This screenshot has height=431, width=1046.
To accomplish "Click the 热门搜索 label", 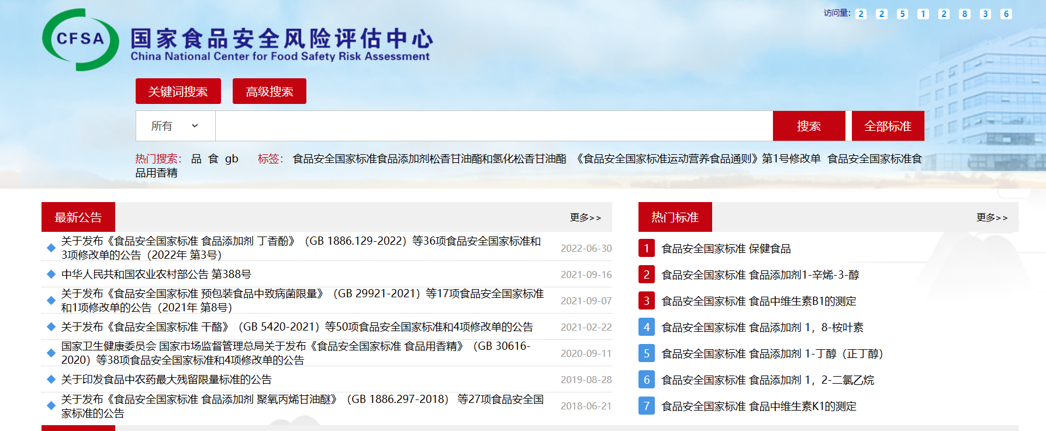I will (x=158, y=159).
